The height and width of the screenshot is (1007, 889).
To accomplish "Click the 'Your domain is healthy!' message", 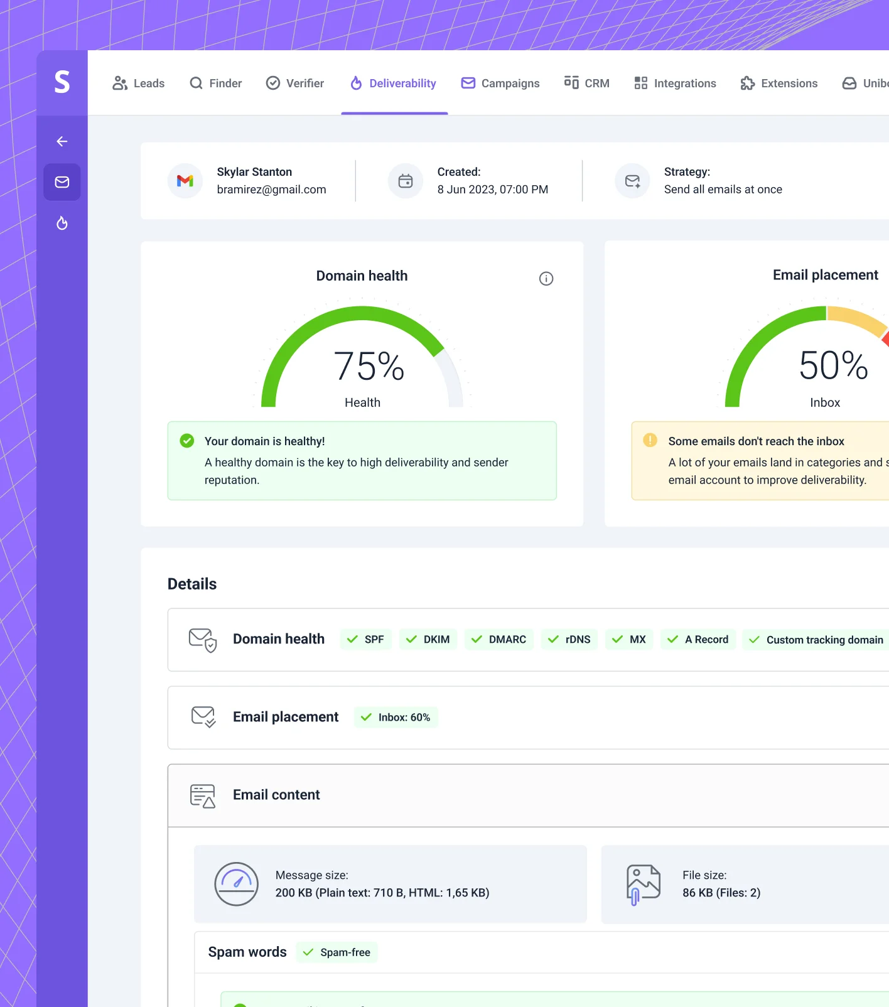I will 265,441.
